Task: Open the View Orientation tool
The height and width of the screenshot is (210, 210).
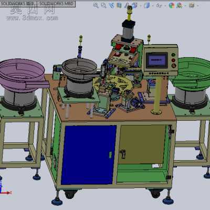Action: (x=134, y=5)
